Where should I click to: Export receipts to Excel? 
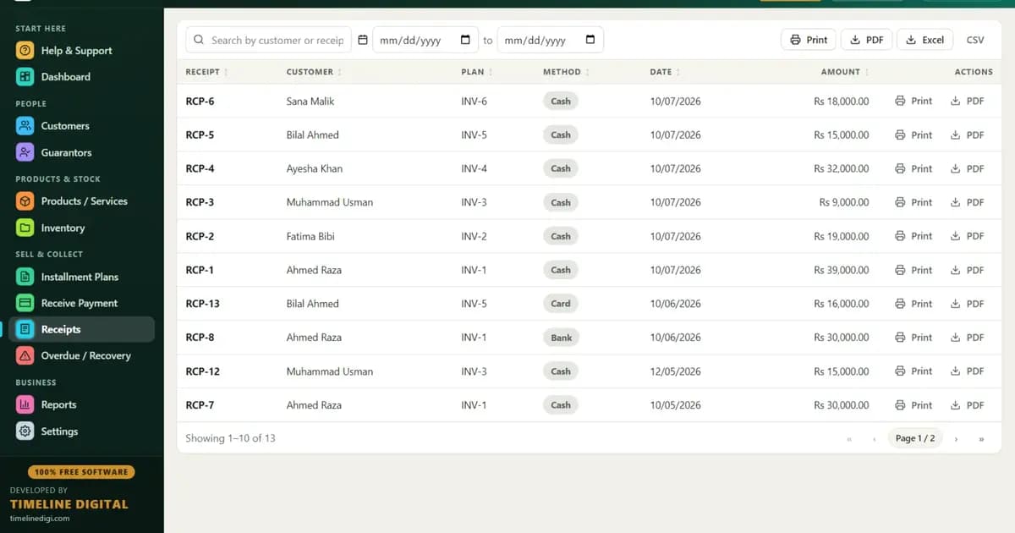point(924,40)
